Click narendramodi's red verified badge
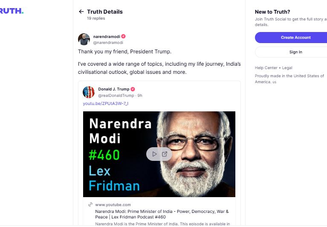This screenshot has width=327, height=227. (x=124, y=36)
